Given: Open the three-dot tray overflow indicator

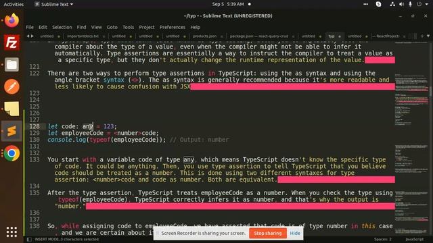Looking at the screenshot, I should [x=365, y=4].
